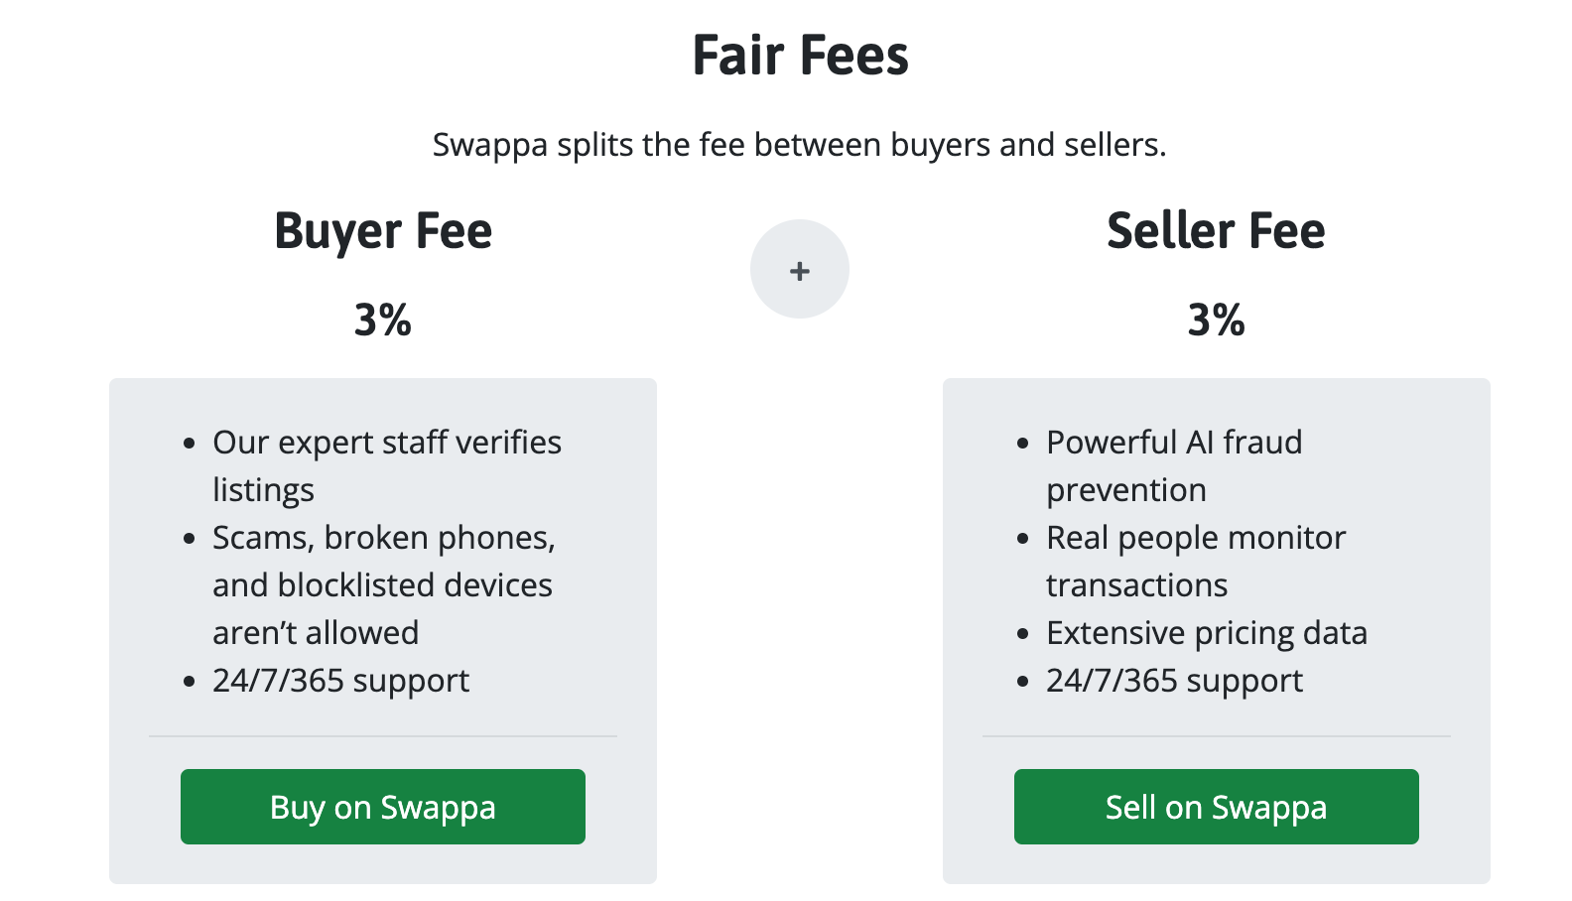Click the fee-split subtitle text

coord(800,145)
